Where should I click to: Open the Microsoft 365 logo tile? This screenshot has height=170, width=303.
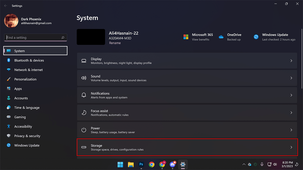tap(186, 37)
